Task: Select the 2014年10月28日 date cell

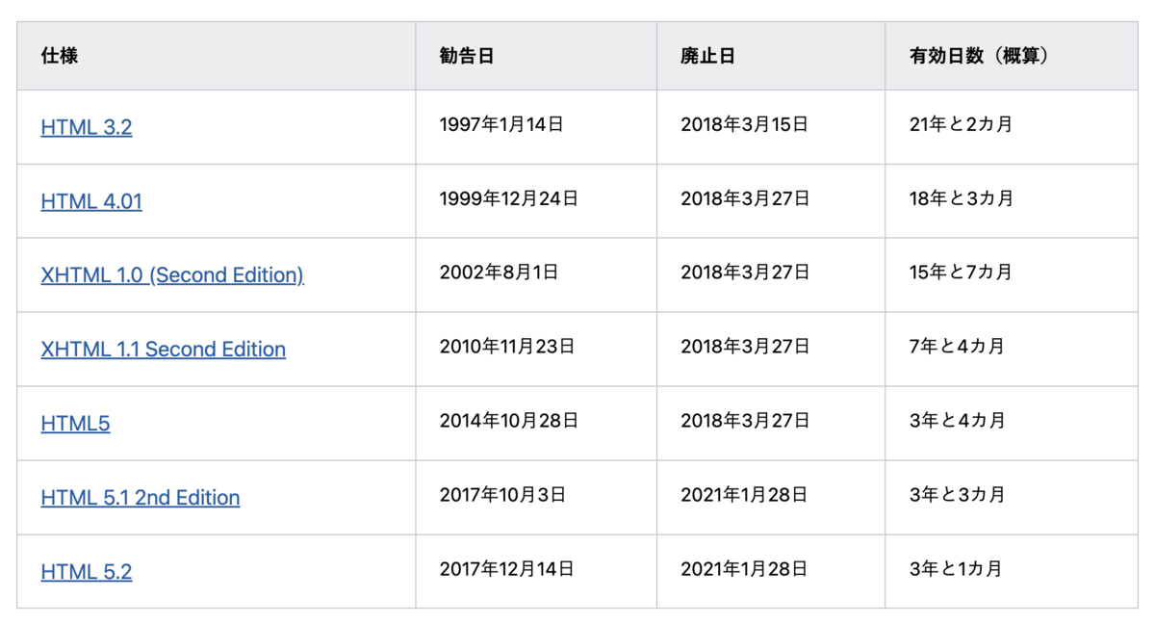Action: coord(509,421)
